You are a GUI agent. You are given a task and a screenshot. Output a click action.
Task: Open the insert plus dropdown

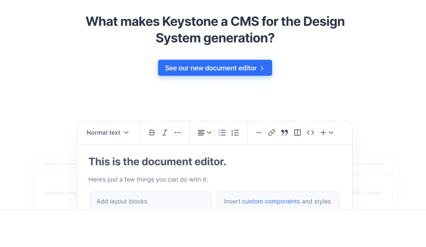click(x=327, y=132)
